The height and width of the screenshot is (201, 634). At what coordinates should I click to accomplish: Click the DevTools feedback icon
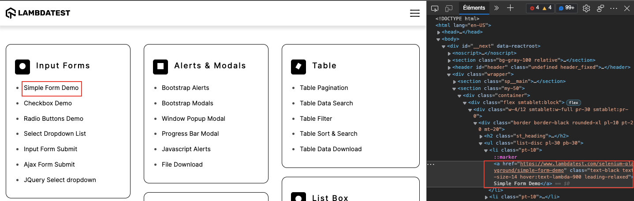600,8
